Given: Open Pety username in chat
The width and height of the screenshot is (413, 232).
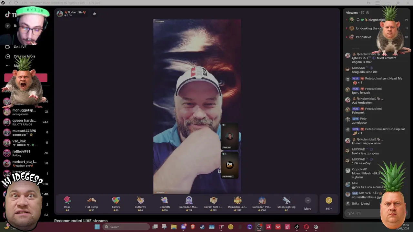Looking at the screenshot, I should [x=363, y=119].
